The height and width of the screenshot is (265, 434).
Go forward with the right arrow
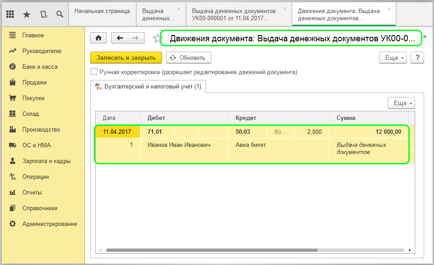(136, 38)
